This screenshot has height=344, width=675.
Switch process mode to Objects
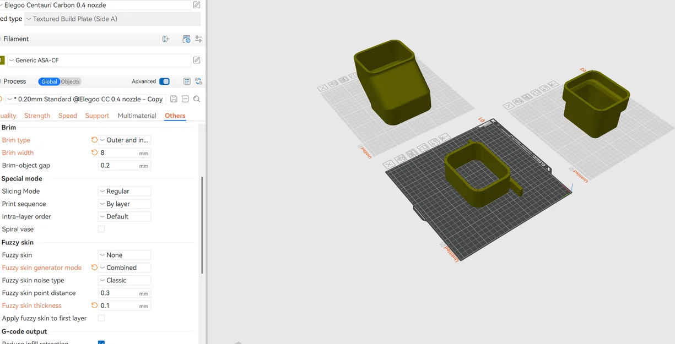pyautogui.click(x=70, y=81)
